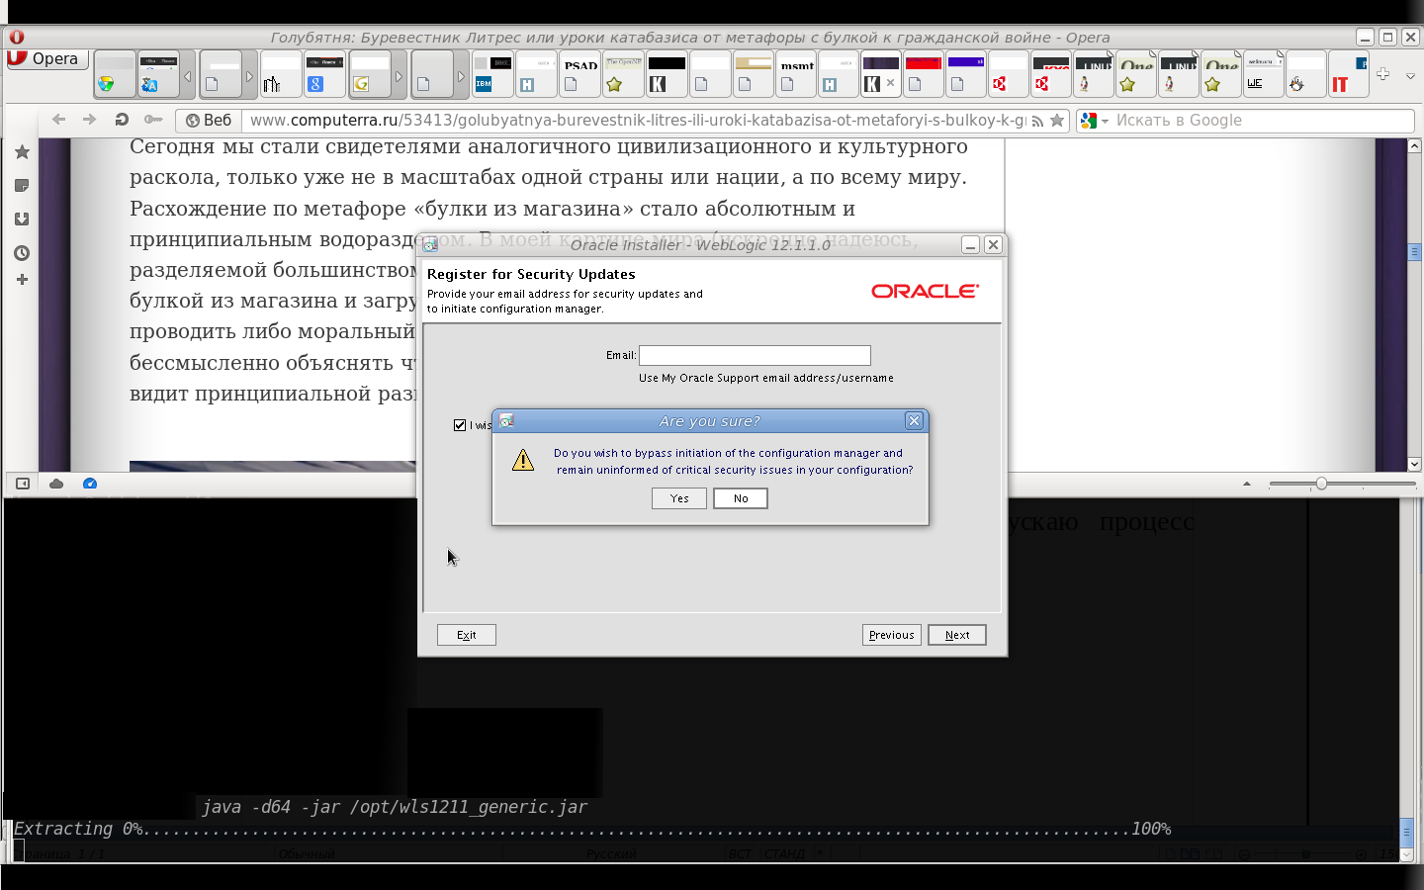Open the Google search engine dropdown
Screen dimensions: 1424x890
1094,121
